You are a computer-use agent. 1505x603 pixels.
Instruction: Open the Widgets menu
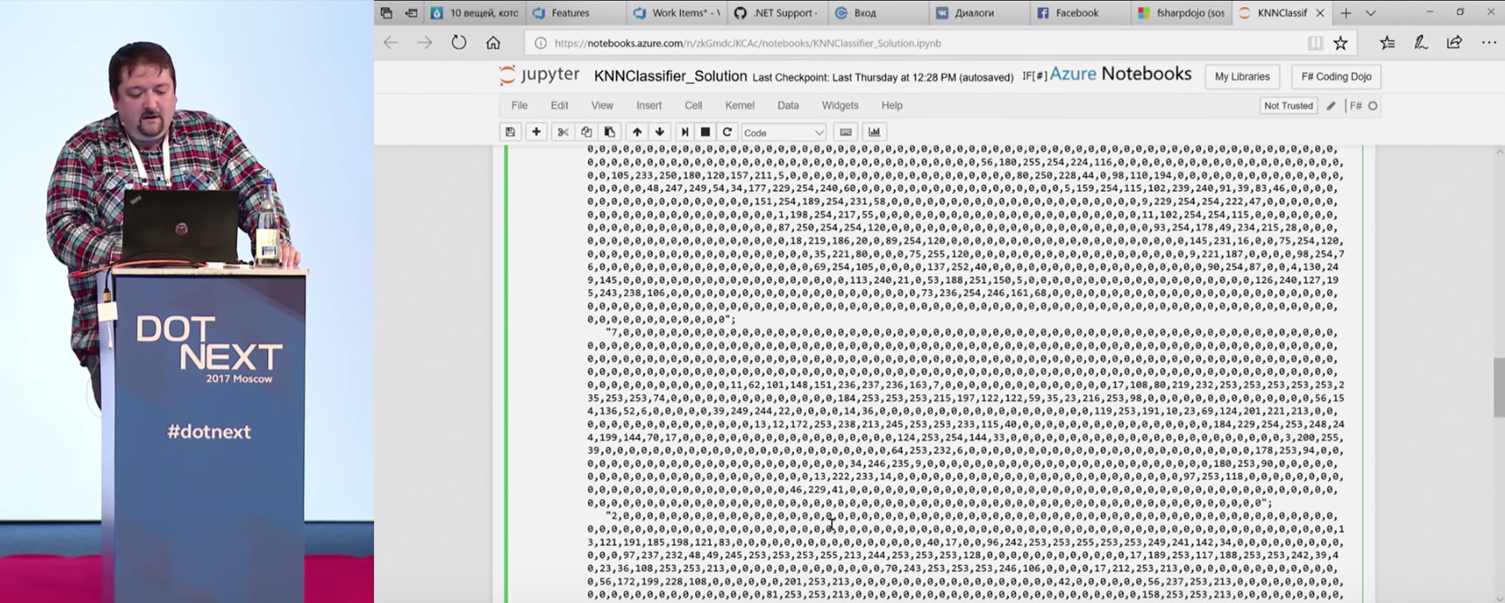click(840, 105)
